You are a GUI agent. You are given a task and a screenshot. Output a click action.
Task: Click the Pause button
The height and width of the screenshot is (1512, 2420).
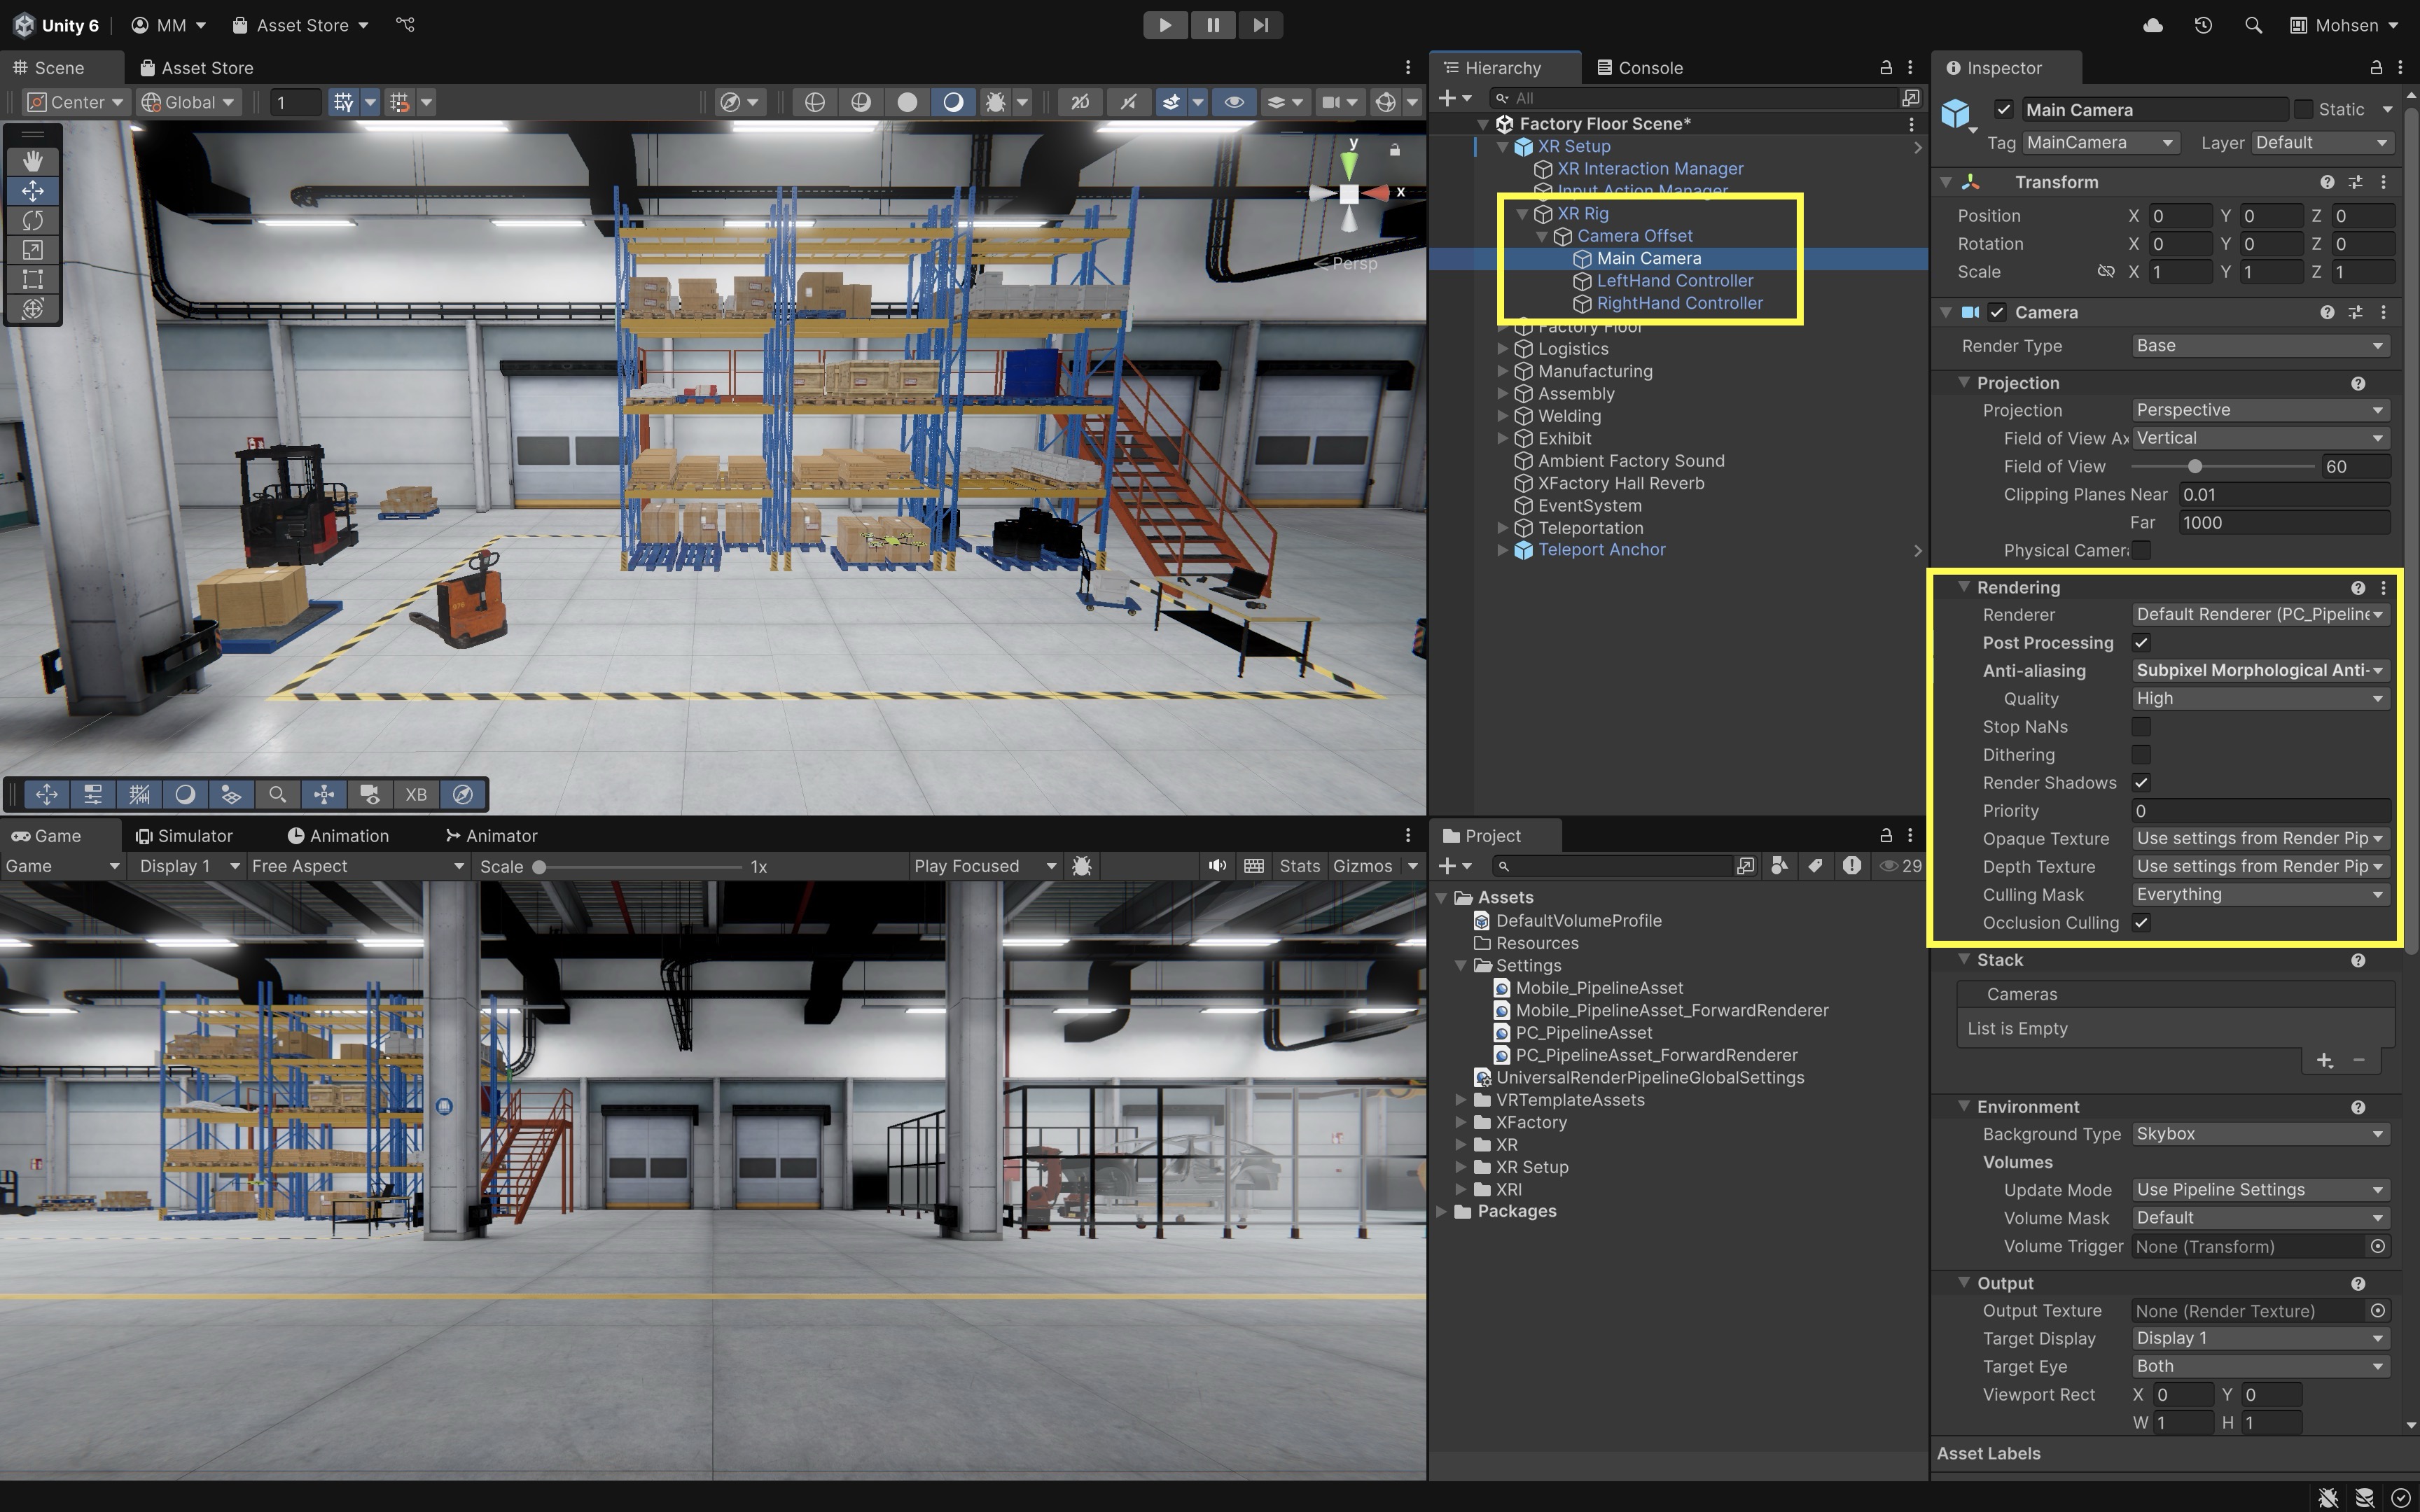[1212, 25]
